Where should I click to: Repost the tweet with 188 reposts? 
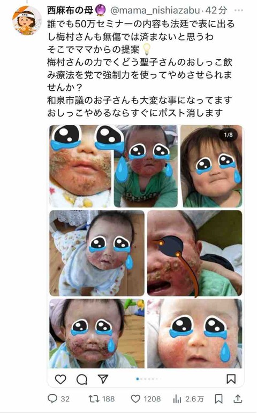[x=102, y=399]
